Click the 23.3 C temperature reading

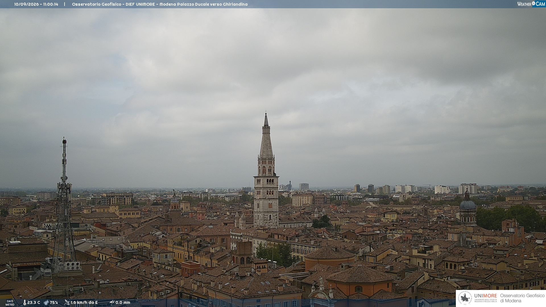click(x=34, y=302)
